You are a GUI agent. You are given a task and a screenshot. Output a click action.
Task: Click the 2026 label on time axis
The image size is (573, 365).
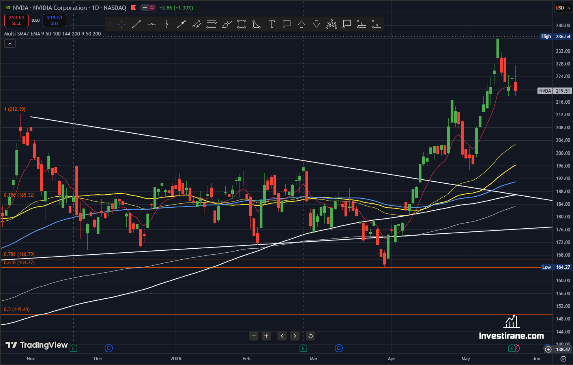pos(176,359)
